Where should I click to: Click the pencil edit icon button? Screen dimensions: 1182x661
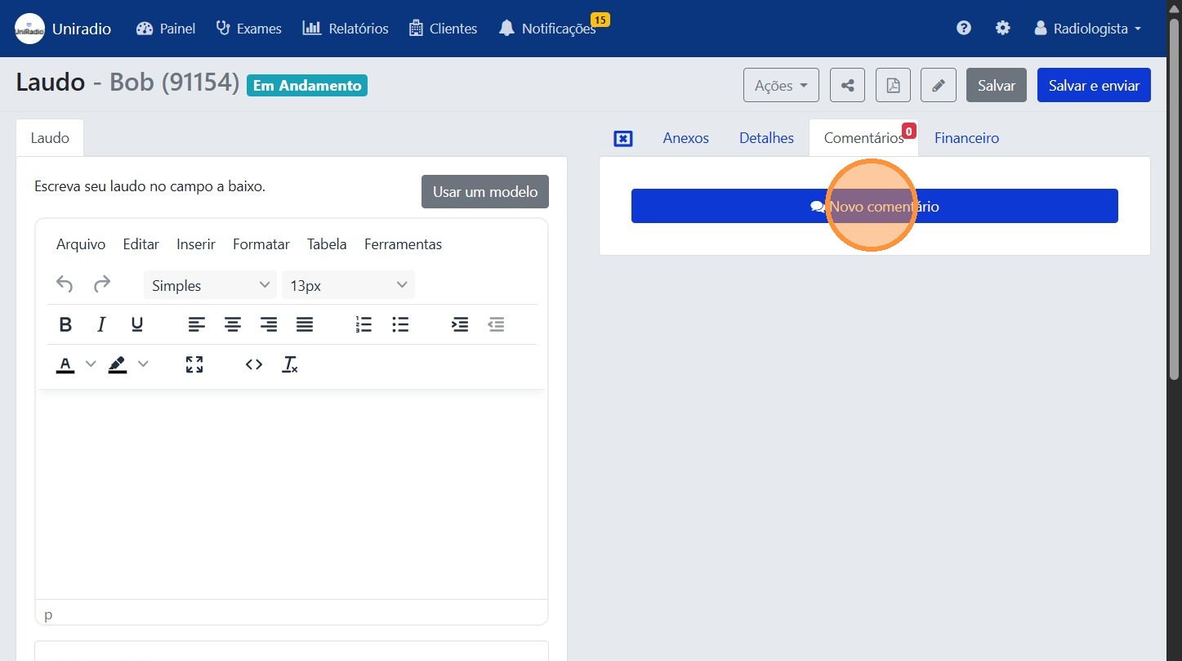(x=938, y=86)
